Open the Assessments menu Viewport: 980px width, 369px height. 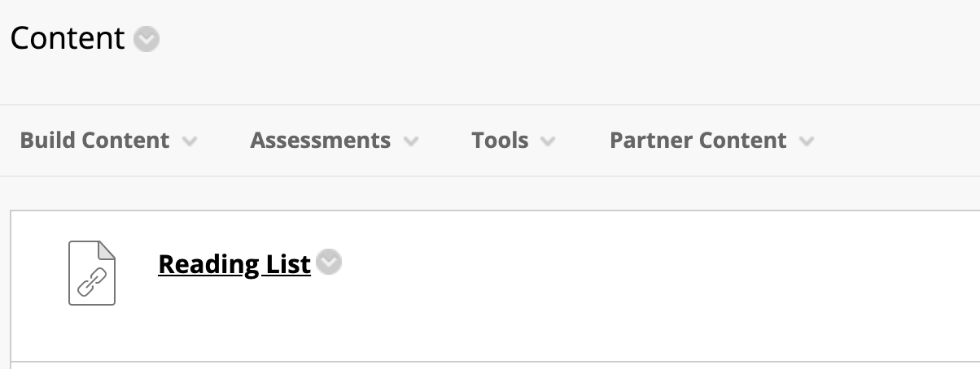point(320,141)
